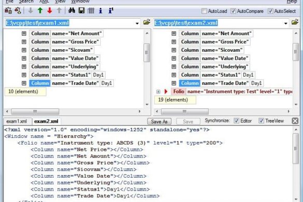Click the grey up arrow toolbar icon

pyautogui.click(x=60, y=10)
